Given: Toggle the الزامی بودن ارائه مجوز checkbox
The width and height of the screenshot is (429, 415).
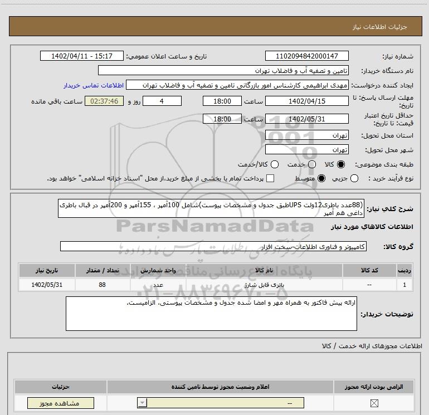Looking at the screenshot, I should [374, 403].
